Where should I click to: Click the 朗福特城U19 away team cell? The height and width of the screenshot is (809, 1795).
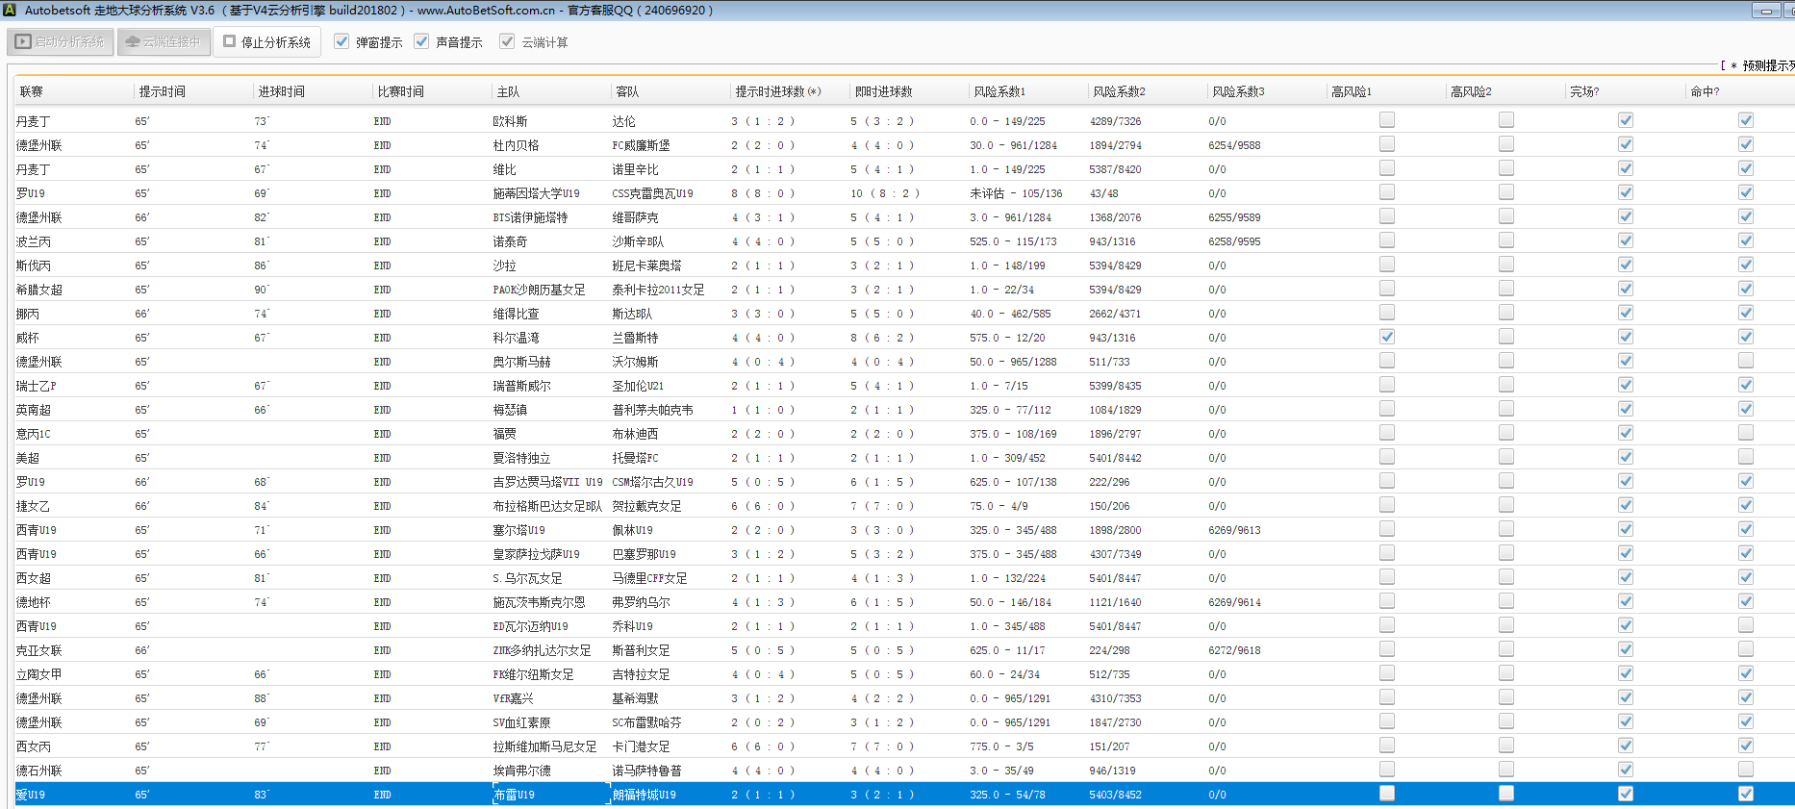[x=644, y=795]
